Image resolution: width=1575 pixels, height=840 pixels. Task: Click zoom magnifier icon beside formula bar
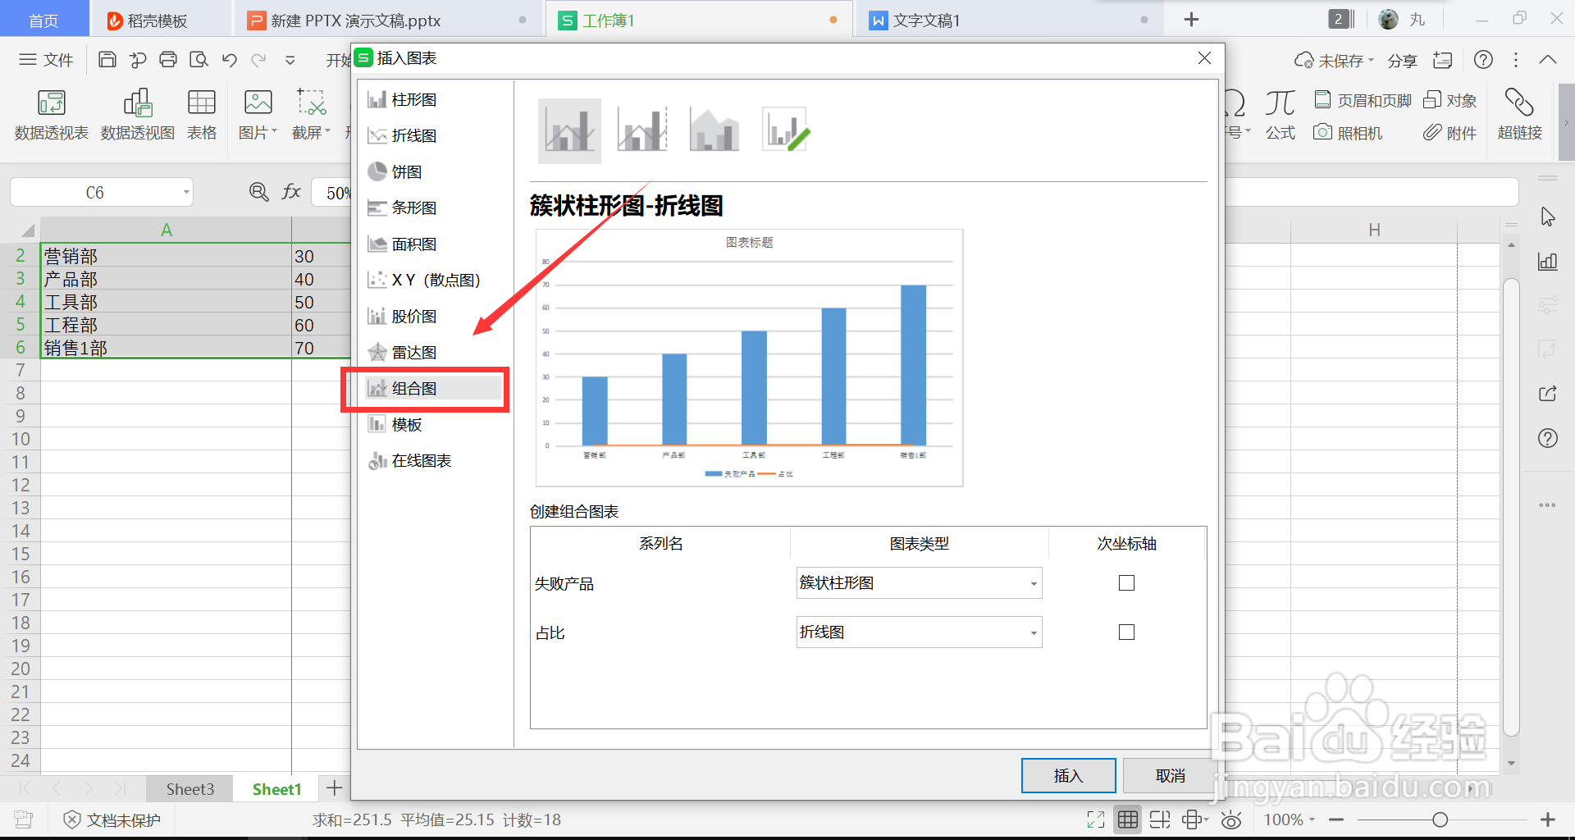point(258,192)
